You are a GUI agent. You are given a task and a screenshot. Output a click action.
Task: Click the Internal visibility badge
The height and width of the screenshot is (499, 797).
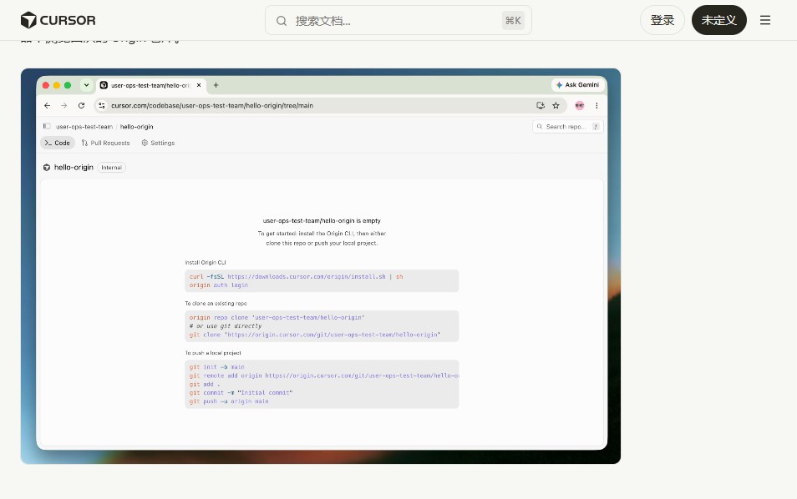111,168
